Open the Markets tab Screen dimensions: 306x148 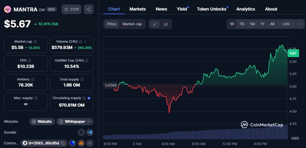point(137,9)
